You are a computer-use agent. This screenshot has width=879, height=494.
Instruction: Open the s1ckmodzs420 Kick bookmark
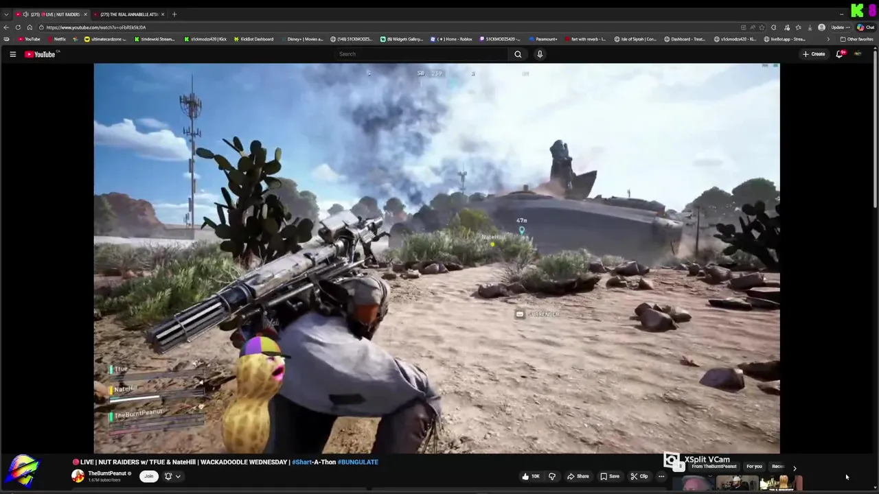tap(205, 39)
